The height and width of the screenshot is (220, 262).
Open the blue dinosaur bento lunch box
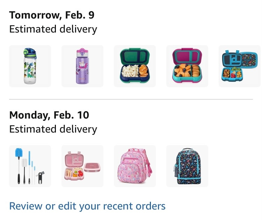pos(240,66)
